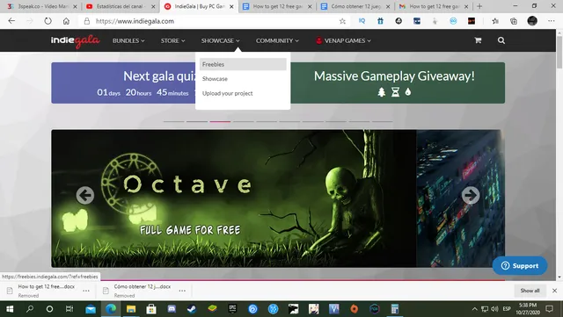Collapse the SHOWCASE menu
The width and height of the screenshot is (563, 317).
220,40
